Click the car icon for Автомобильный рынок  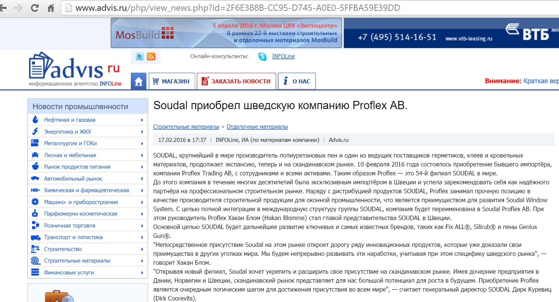pyautogui.click(x=35, y=178)
